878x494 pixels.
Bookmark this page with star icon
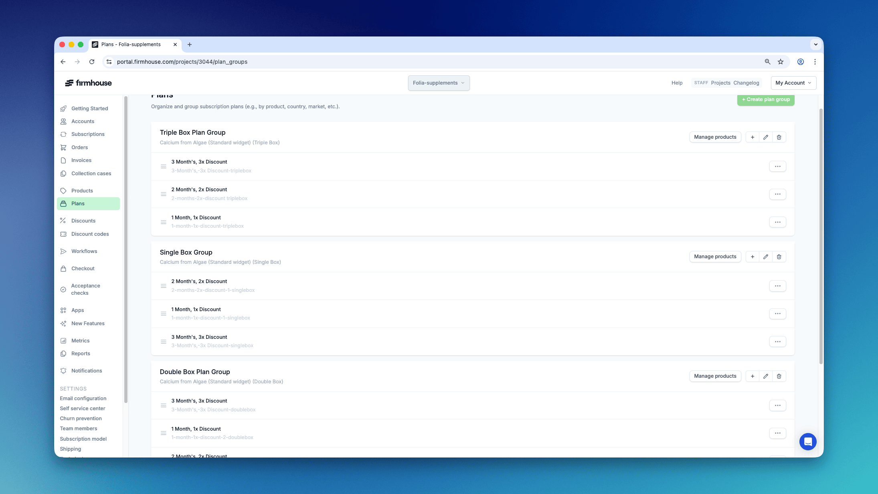[780, 62]
